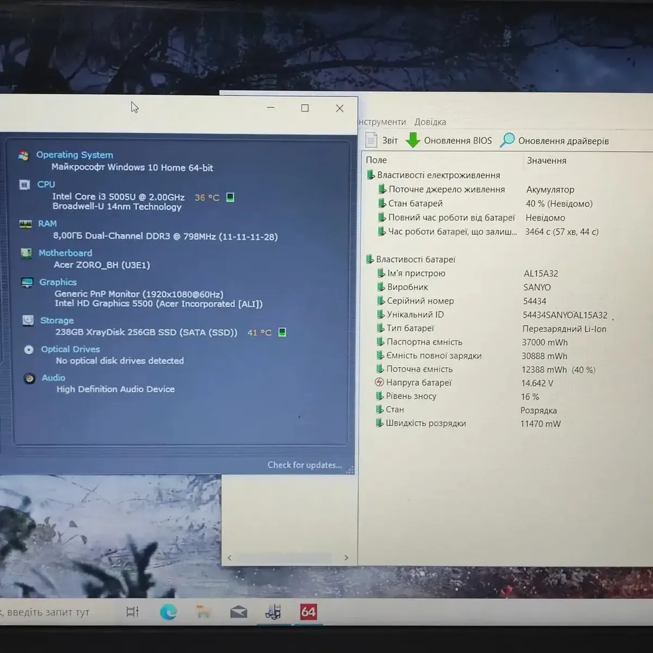Open Microsoft Edge from the taskbar
Image resolution: width=653 pixels, height=653 pixels.
[x=168, y=612]
